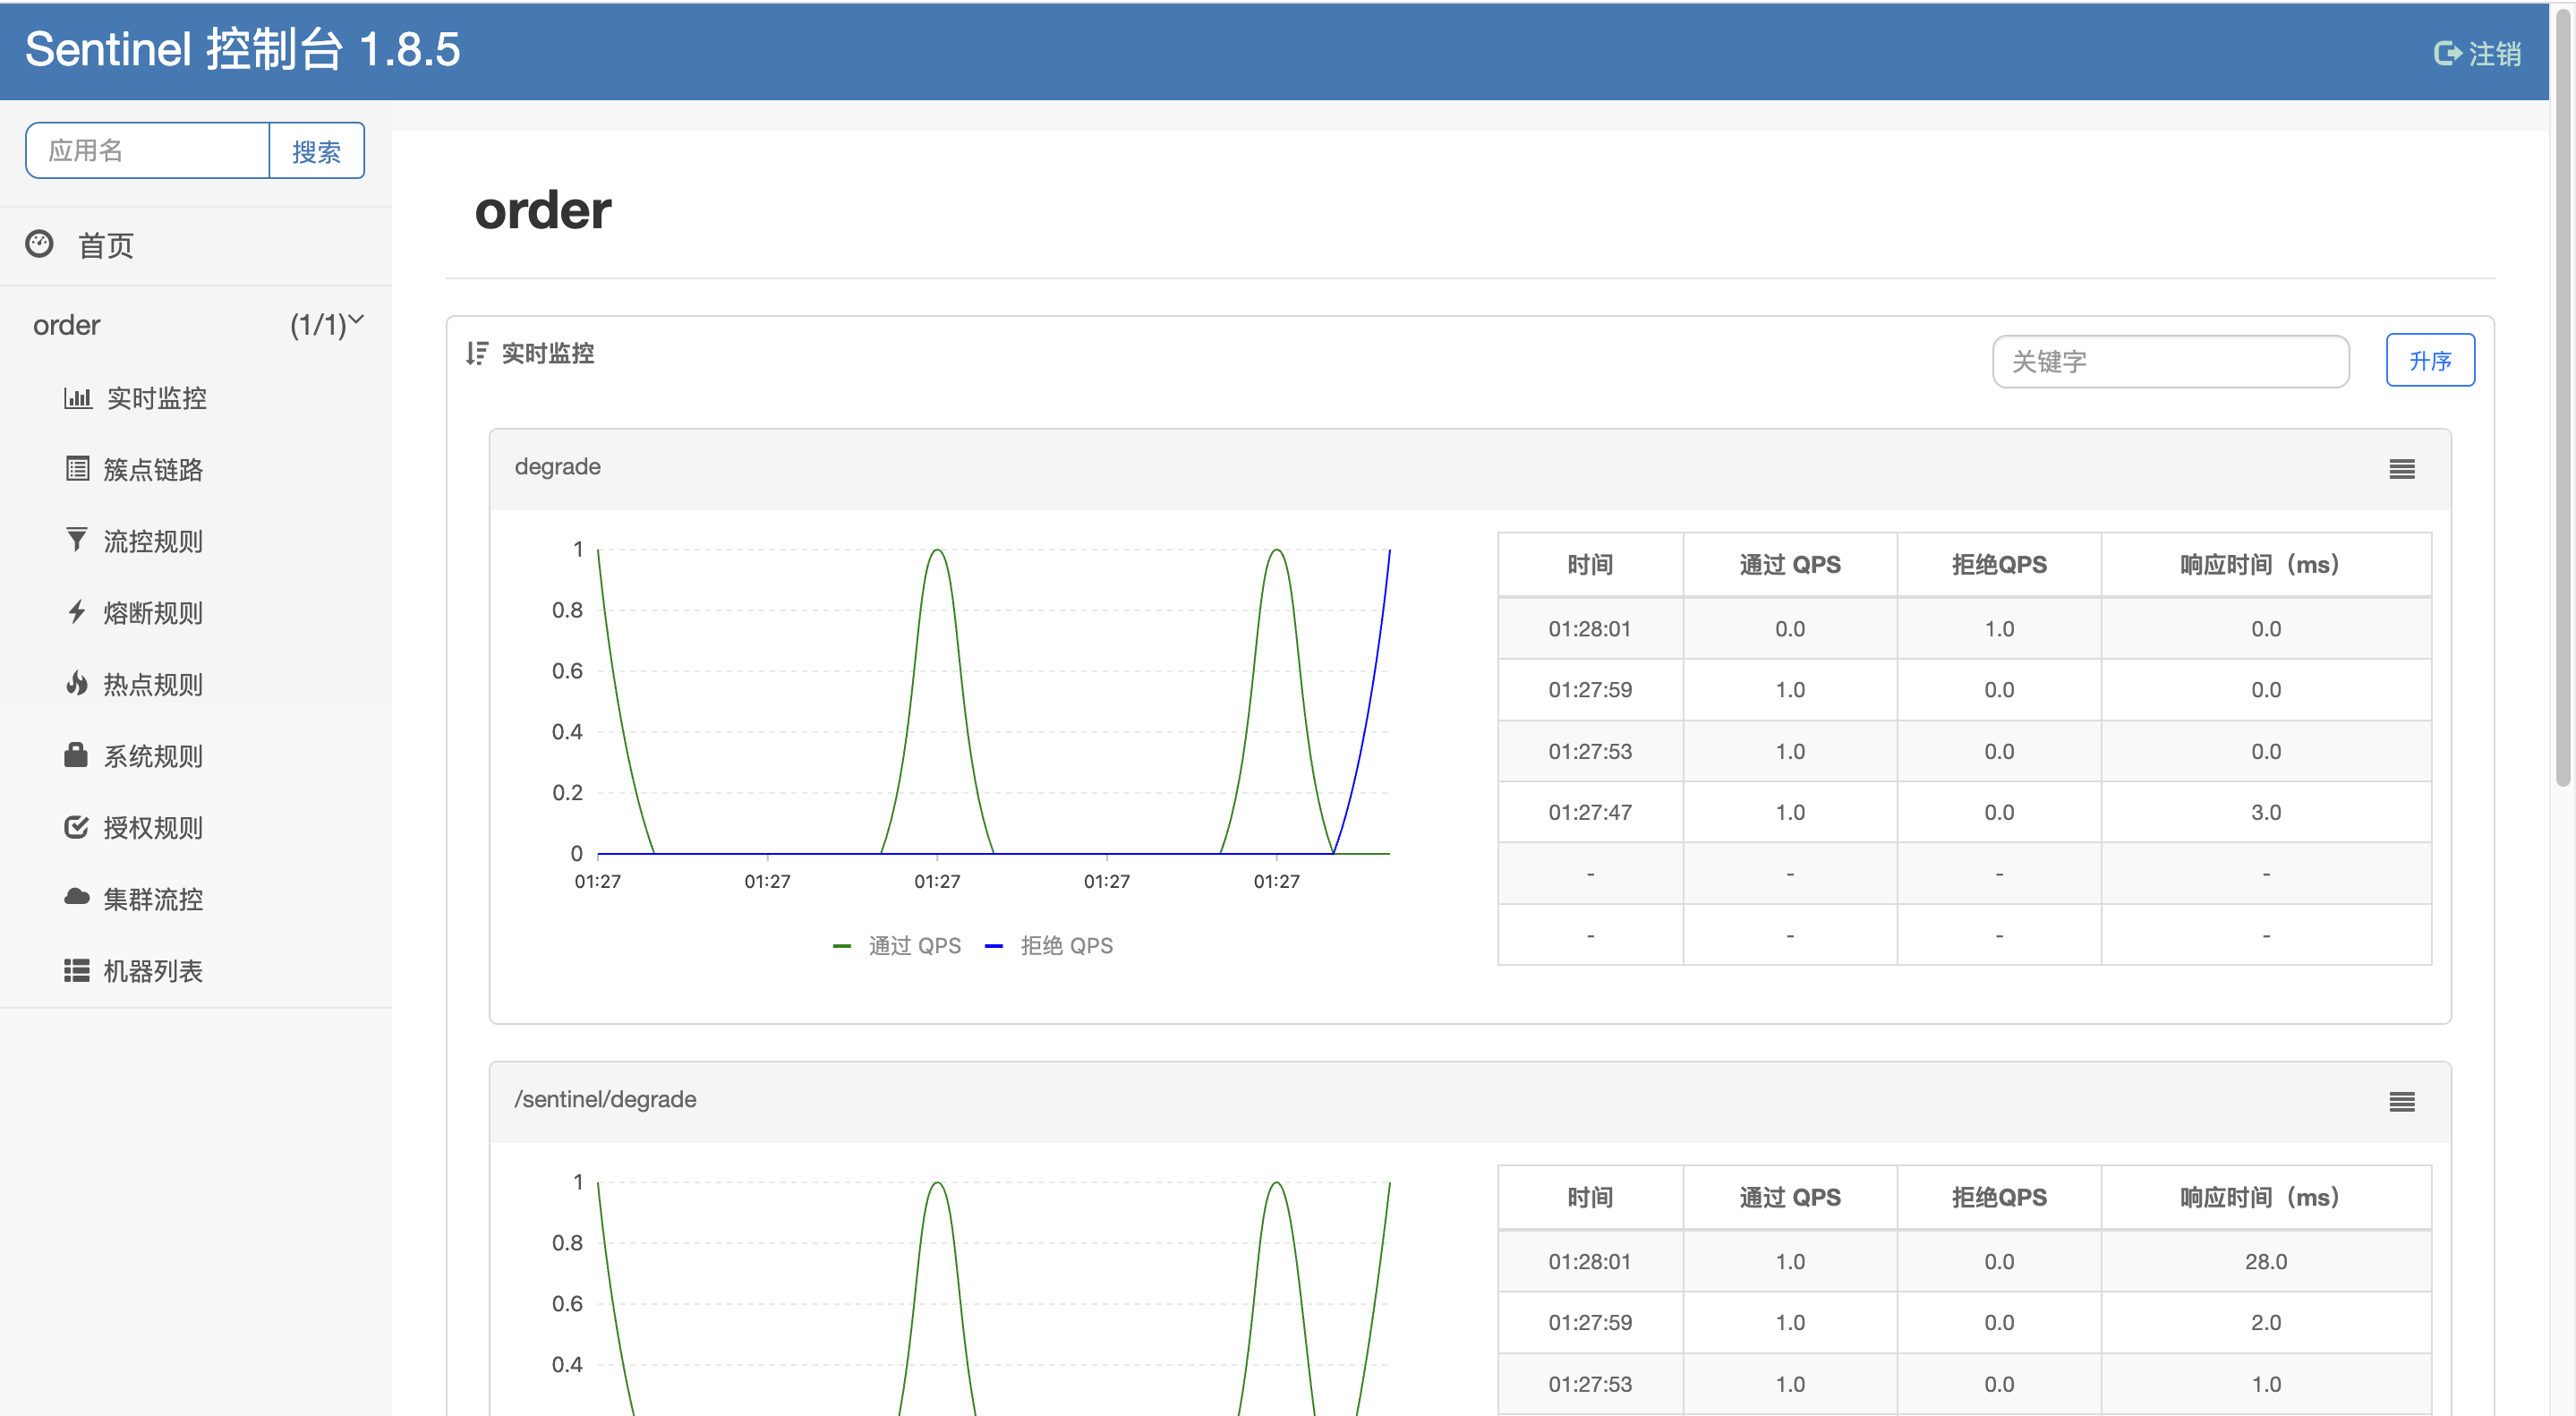The width and height of the screenshot is (2576, 1416).
Task: Go to 首页 home page
Action: point(105,245)
